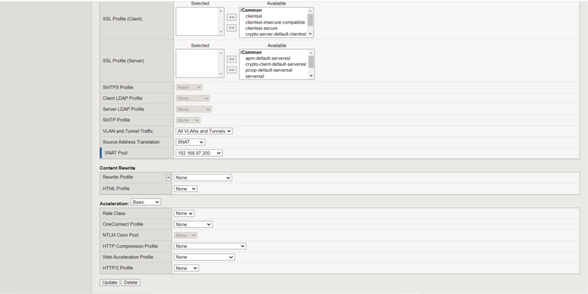
Task: Open the Source Address Translation dropdown
Action: click(x=190, y=142)
